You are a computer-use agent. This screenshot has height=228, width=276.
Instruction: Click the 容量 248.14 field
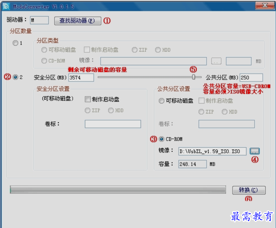coord(193,164)
